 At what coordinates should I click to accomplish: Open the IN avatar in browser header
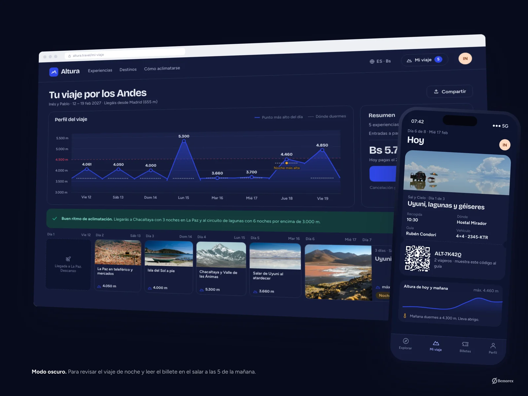(x=465, y=58)
